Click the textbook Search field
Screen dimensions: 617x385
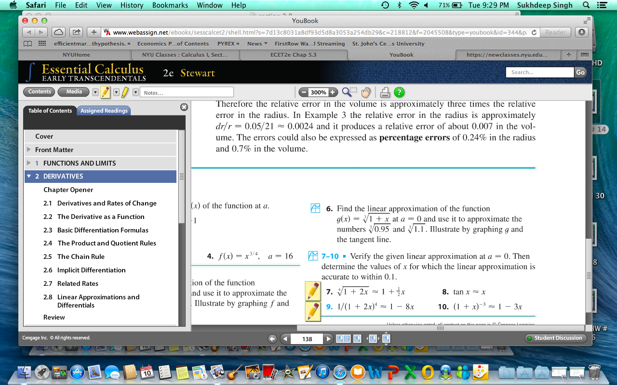coord(540,72)
